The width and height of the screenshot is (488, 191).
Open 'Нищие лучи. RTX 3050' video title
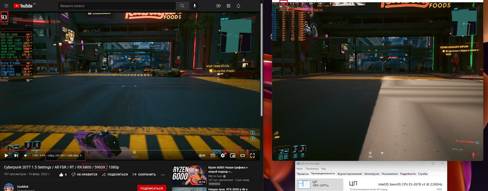pyautogui.click(x=228, y=189)
